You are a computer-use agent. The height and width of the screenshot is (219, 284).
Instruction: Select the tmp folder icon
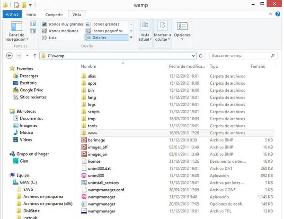[x=84, y=119]
